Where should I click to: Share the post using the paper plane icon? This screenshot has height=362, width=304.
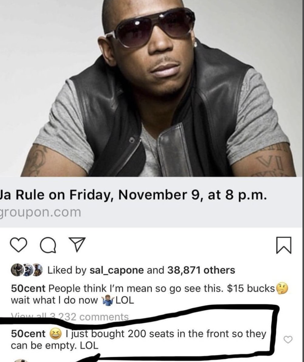77,244
